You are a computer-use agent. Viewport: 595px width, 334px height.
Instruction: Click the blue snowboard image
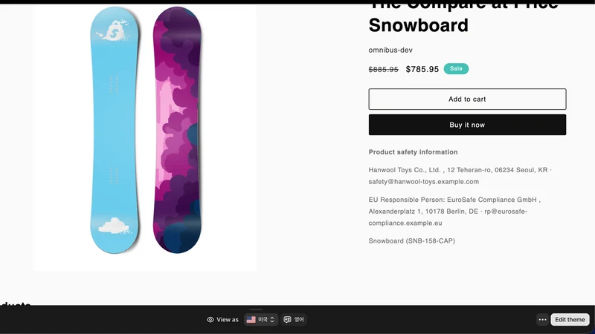pyautogui.click(x=115, y=130)
